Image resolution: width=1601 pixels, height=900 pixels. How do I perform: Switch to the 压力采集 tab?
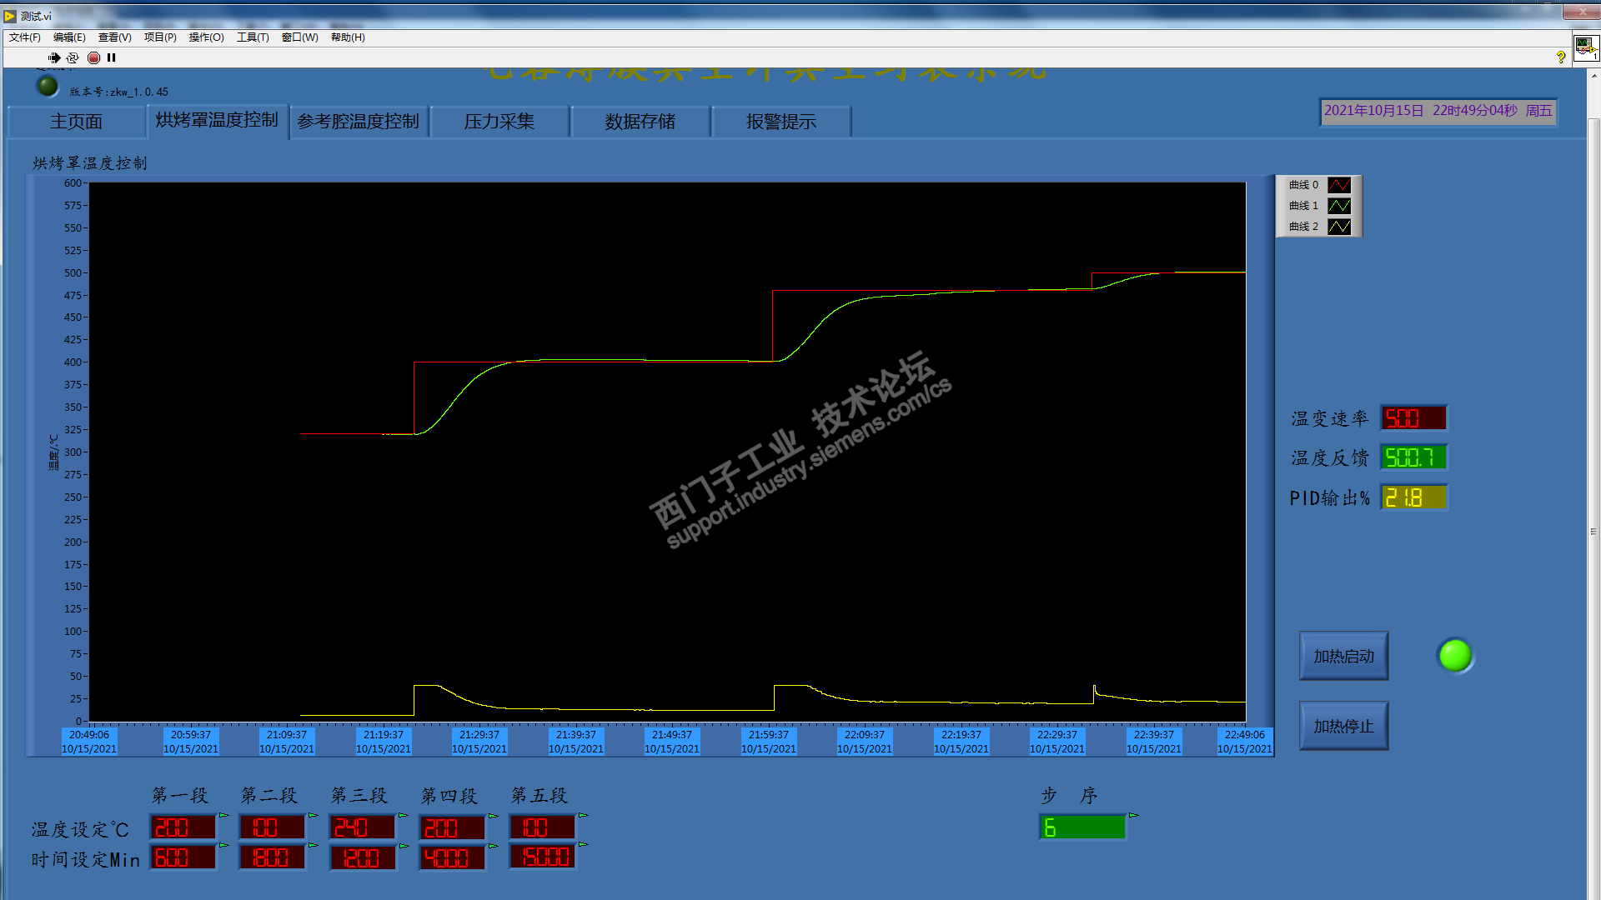pos(499,122)
